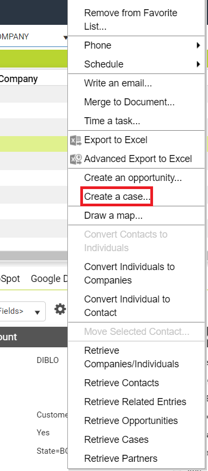Choose Convert Individuals to Companies

point(129,273)
